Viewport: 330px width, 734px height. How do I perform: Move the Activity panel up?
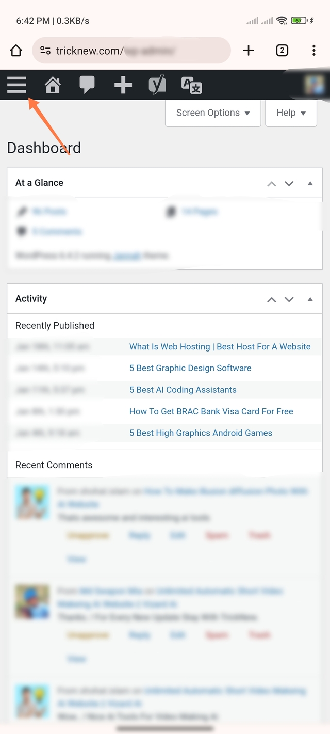point(272,299)
